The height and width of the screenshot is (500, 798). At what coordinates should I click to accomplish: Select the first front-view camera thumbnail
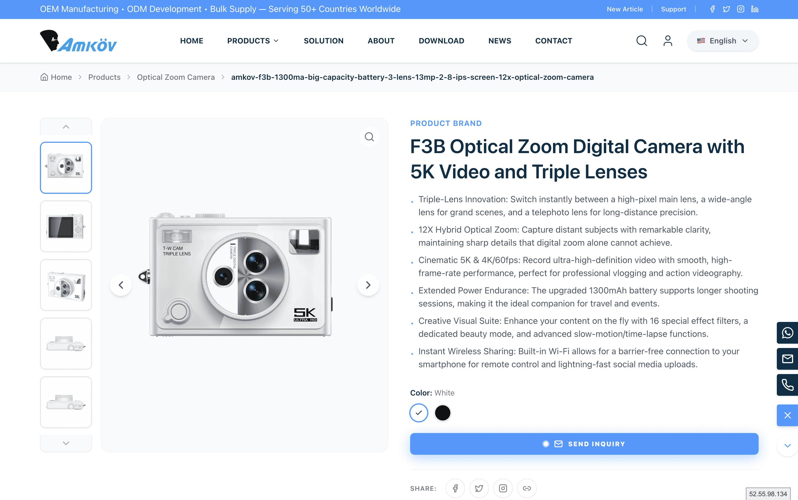pyautogui.click(x=66, y=168)
